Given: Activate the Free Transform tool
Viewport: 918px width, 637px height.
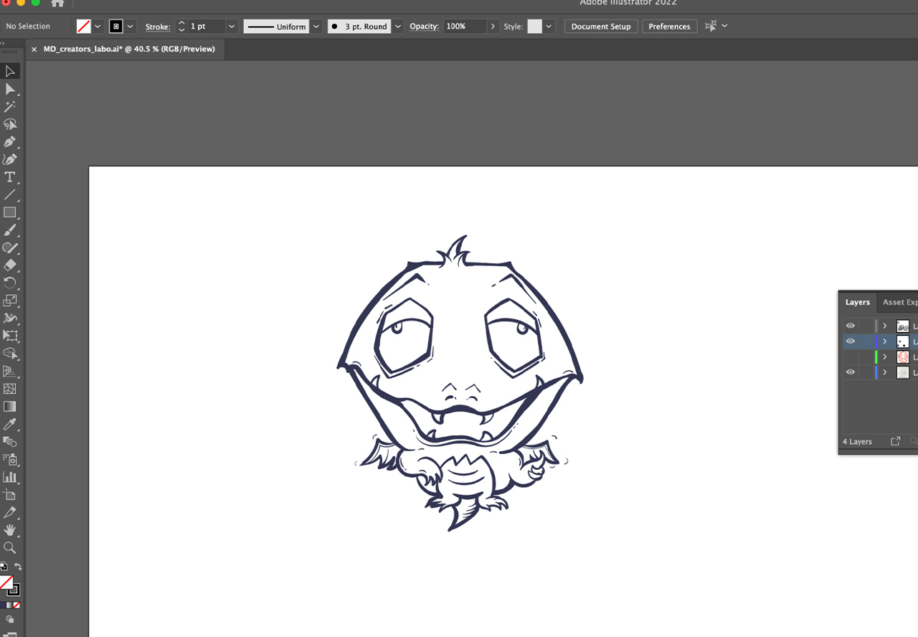Looking at the screenshot, I should coord(10,336).
